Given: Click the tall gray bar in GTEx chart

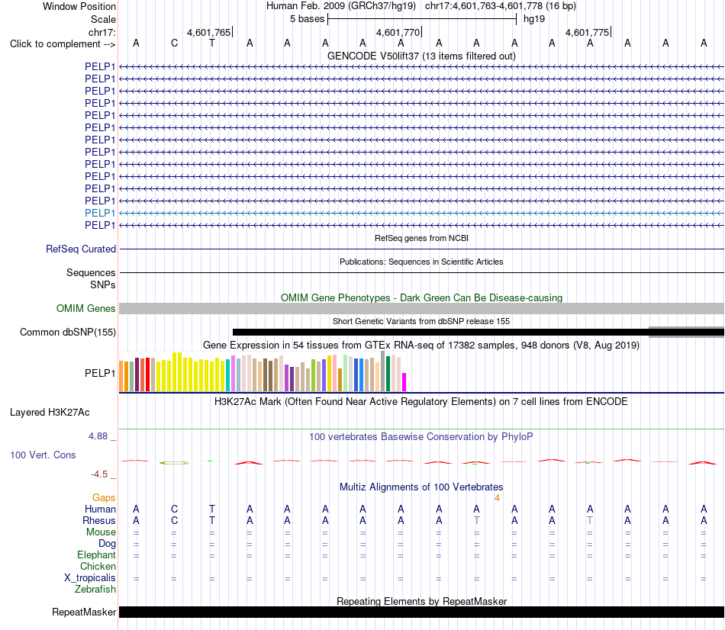Looking at the screenshot, I should pyautogui.click(x=383, y=371).
